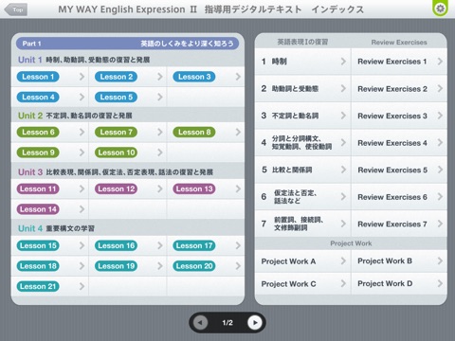The width and height of the screenshot is (455, 341).
Task: Select Review Exercises 6
Action: [x=399, y=197]
